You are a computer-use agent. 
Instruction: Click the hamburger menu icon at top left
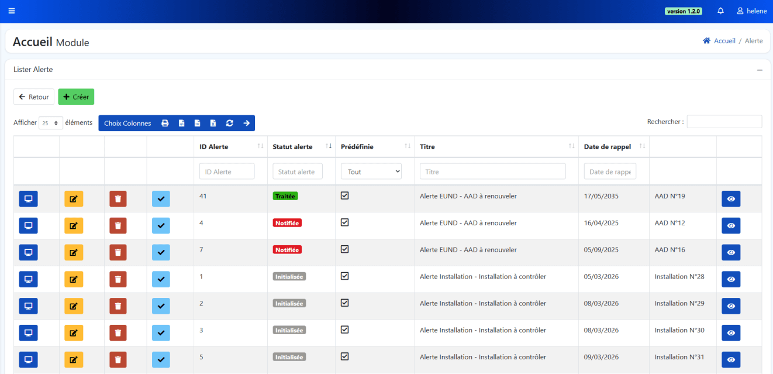click(x=12, y=11)
